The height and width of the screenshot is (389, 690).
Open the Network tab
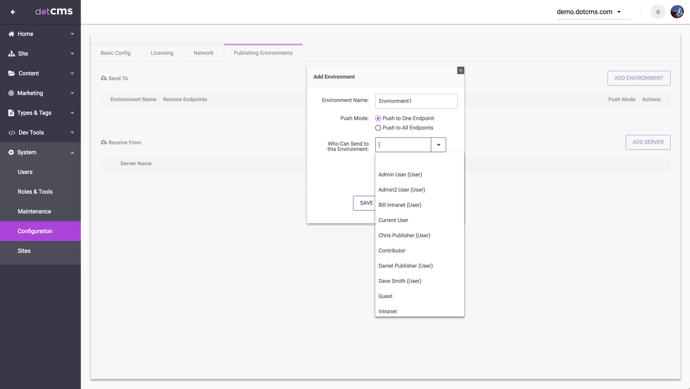point(203,53)
